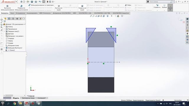Switch to Анимация1 bottom tab

click(42, 98)
